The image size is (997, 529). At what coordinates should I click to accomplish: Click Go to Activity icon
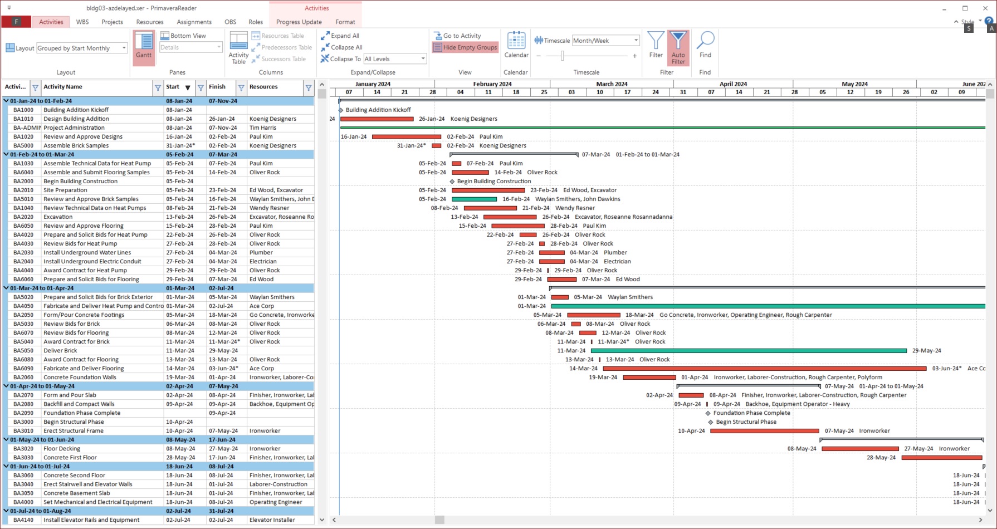click(x=438, y=36)
